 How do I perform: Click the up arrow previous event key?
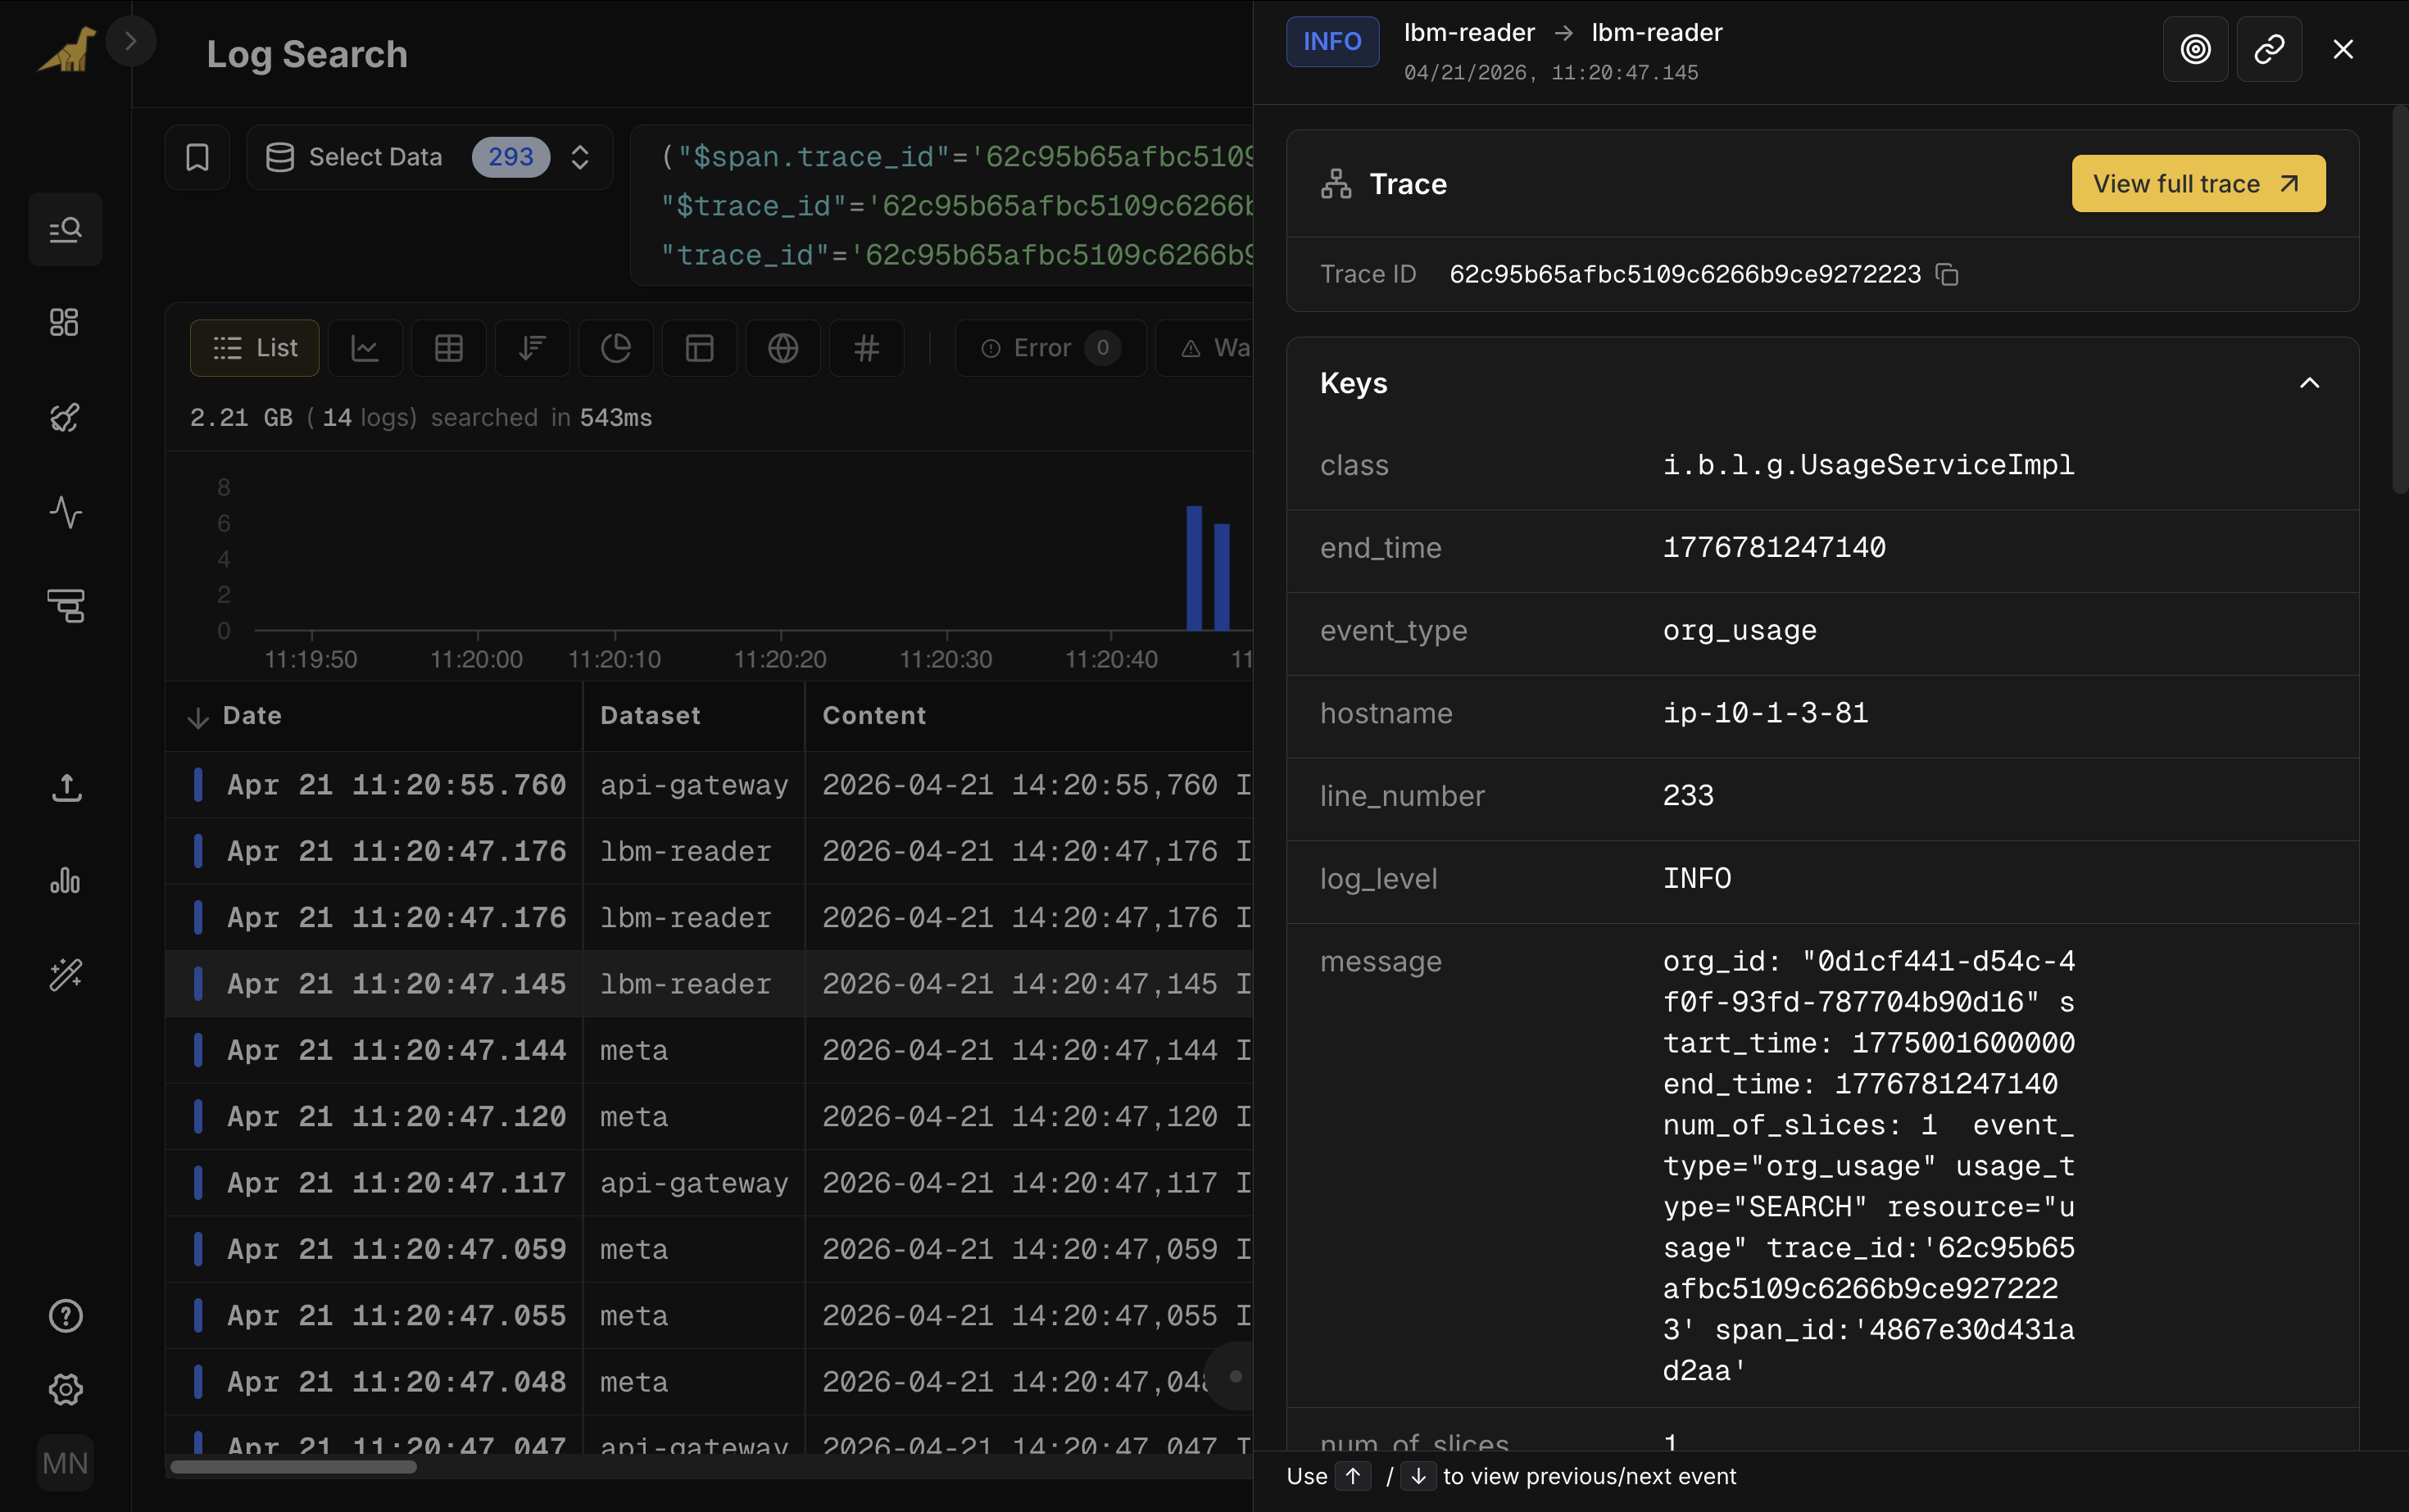pyautogui.click(x=1353, y=1476)
